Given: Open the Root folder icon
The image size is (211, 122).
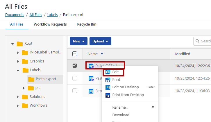Looking at the screenshot, I should pos(20,44).
